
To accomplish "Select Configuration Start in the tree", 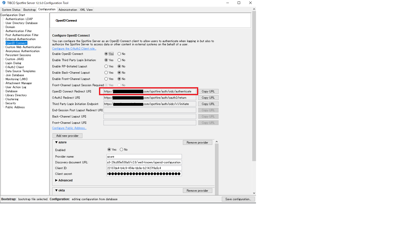I will (x=13, y=15).
